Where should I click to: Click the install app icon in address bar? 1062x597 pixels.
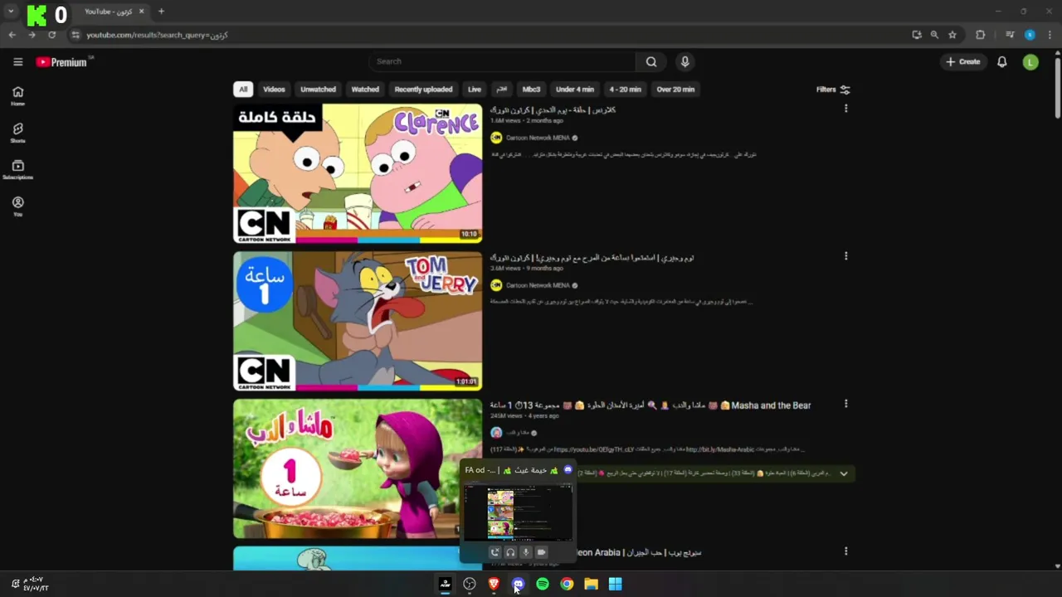[916, 35]
